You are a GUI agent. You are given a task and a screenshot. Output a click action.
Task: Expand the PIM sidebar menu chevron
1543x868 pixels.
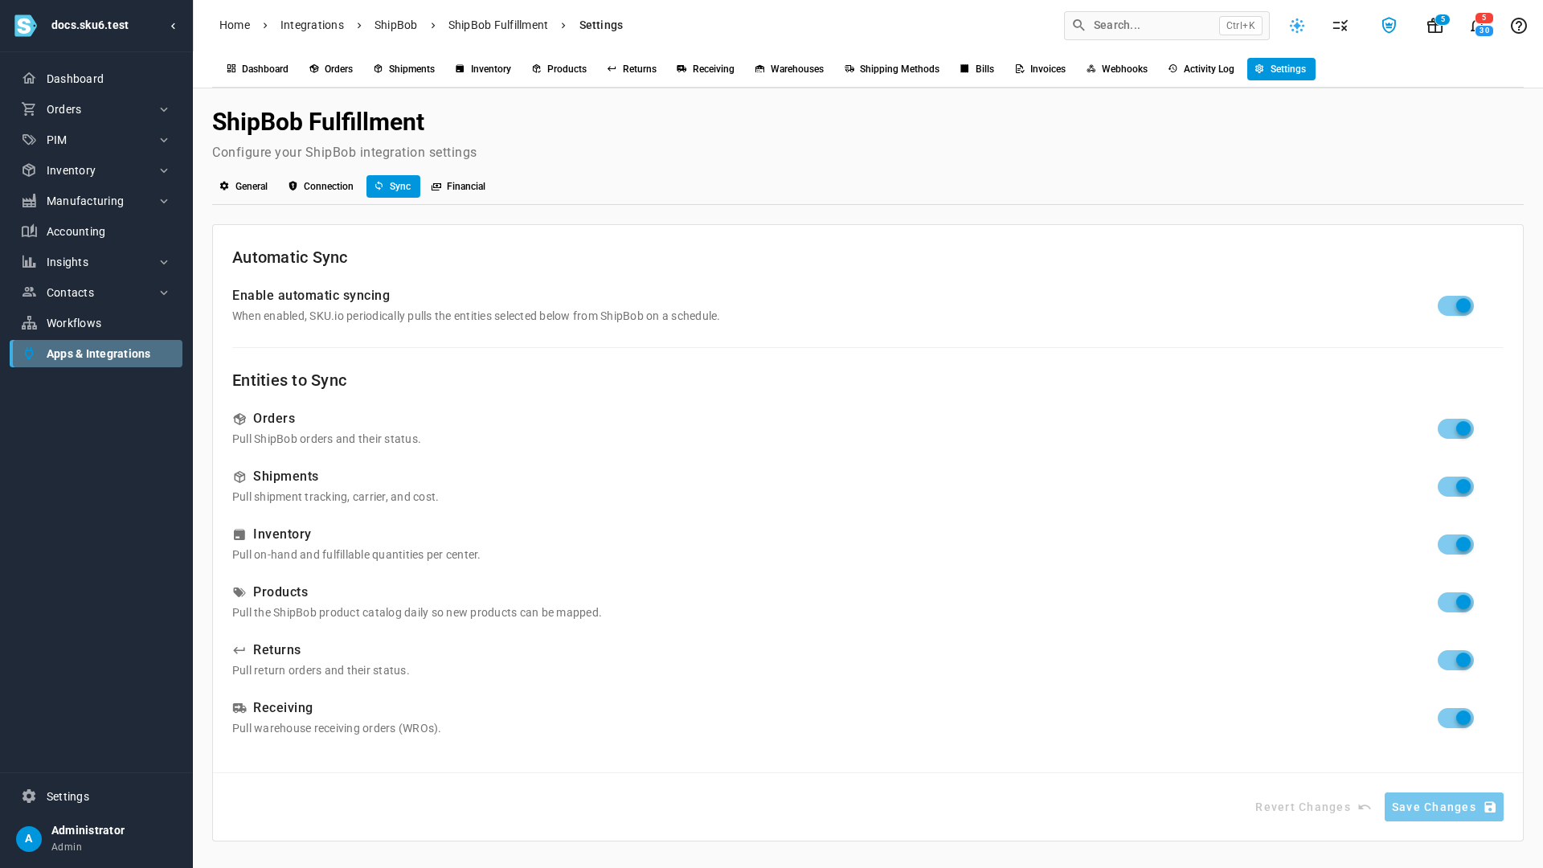coord(164,140)
